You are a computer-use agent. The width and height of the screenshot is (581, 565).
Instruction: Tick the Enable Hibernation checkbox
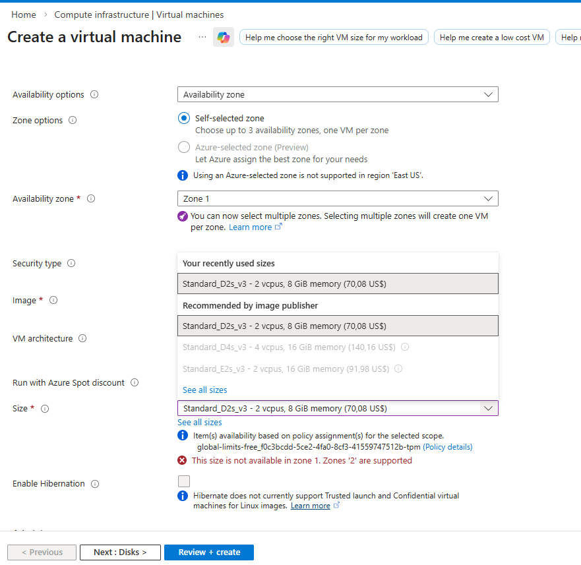(x=184, y=481)
